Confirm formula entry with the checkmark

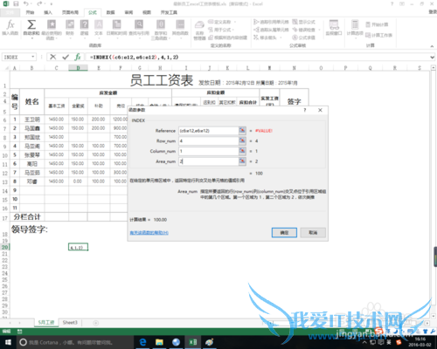pyautogui.click(x=66, y=57)
